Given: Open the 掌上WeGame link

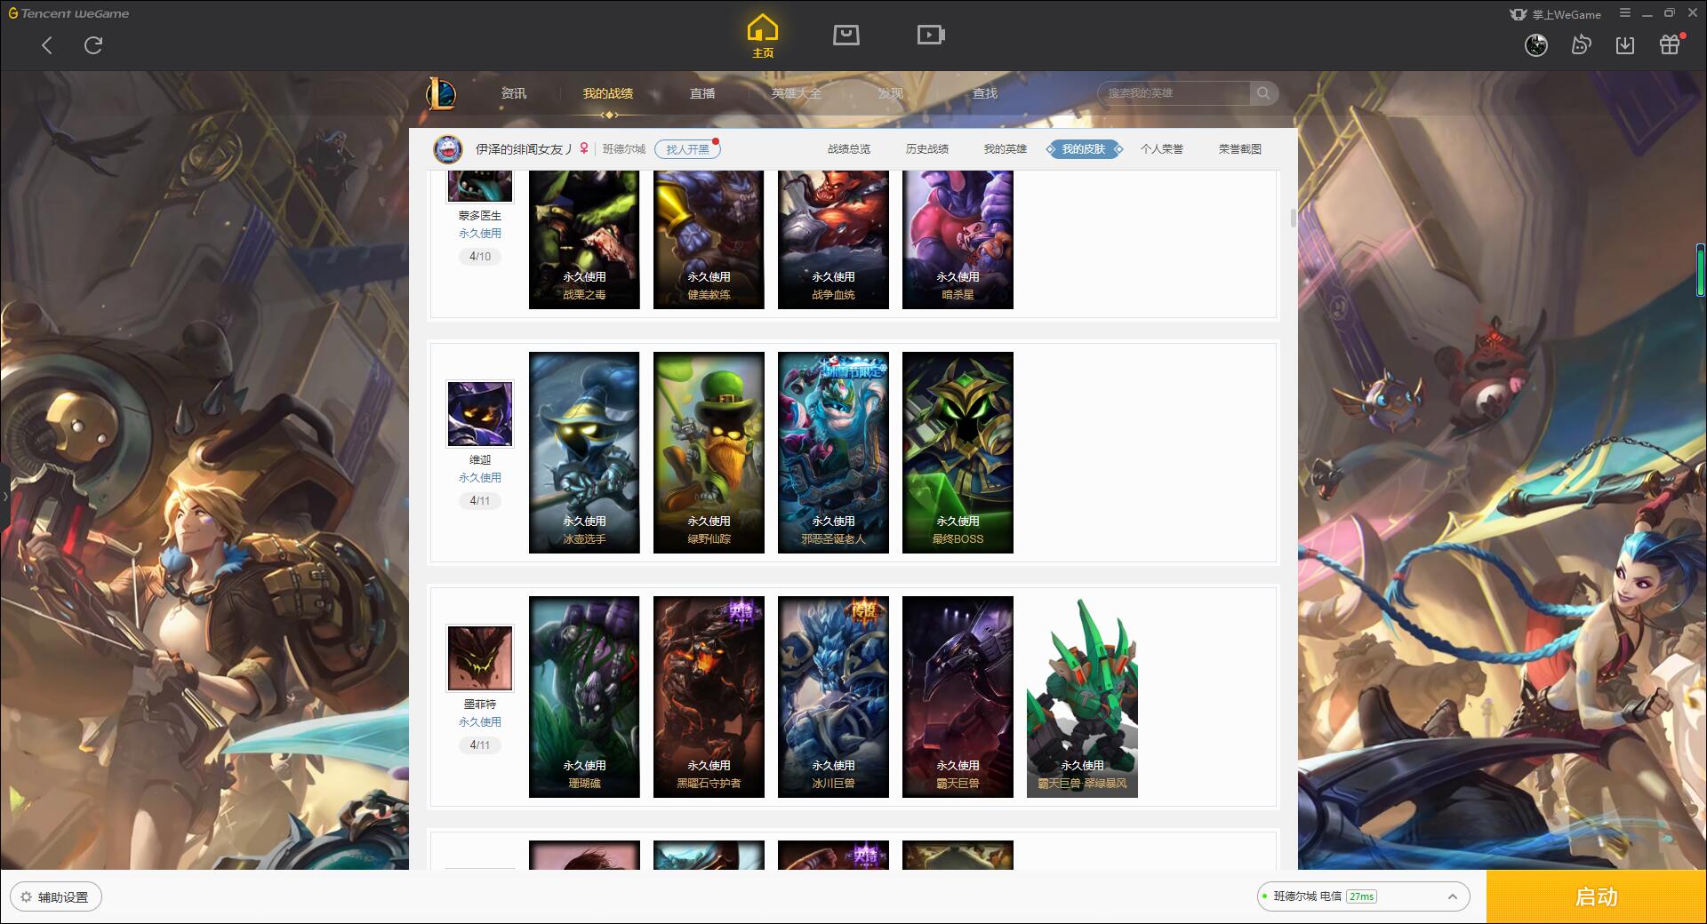Looking at the screenshot, I should (x=1555, y=14).
